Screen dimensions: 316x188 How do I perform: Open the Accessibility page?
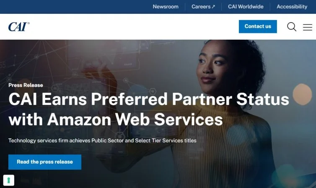292,7
